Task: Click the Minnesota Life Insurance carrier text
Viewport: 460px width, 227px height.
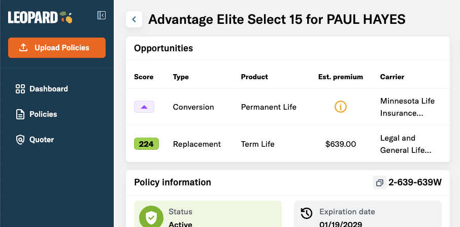Action: tap(407, 107)
